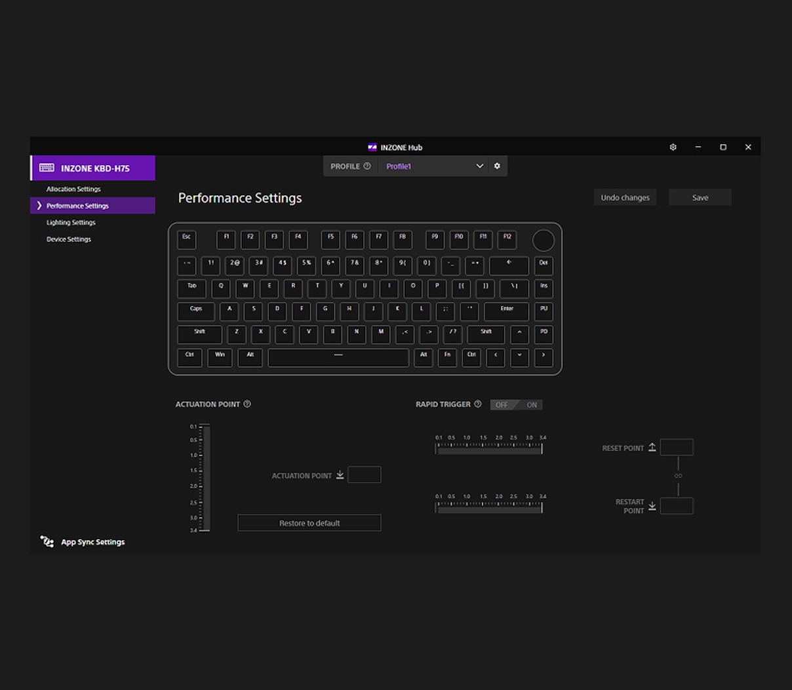Screen dimensions: 792x690
Task: Select the D key on keyboard diagram
Action: point(277,312)
